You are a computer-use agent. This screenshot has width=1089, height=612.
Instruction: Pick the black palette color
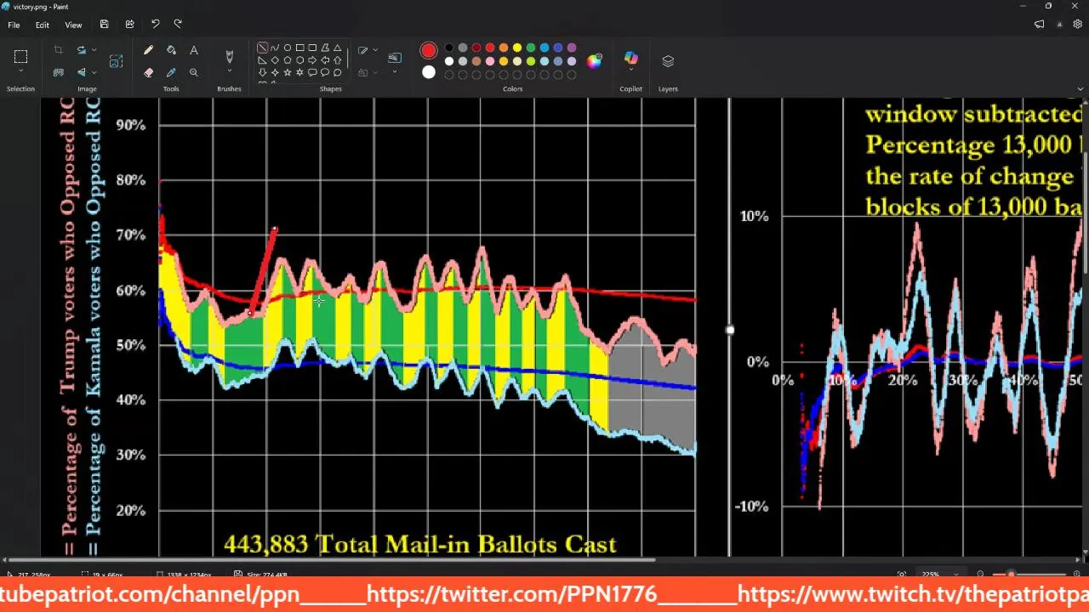pyautogui.click(x=449, y=48)
